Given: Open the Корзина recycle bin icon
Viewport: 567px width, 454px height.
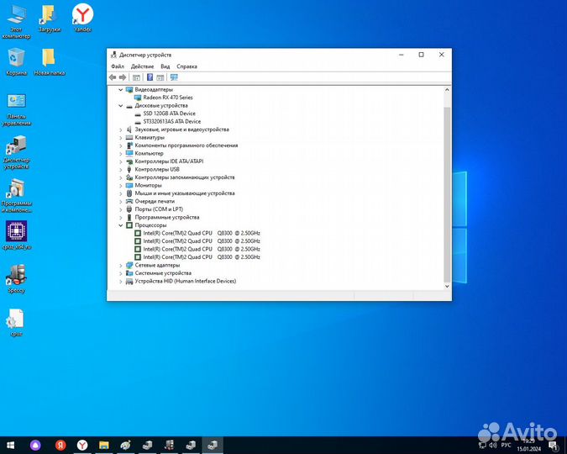Looking at the screenshot, I should click(x=16, y=61).
